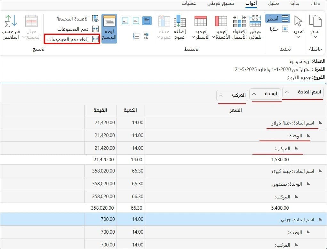
Task: Click the إضافة عمود add column icon
Action: coord(179,21)
